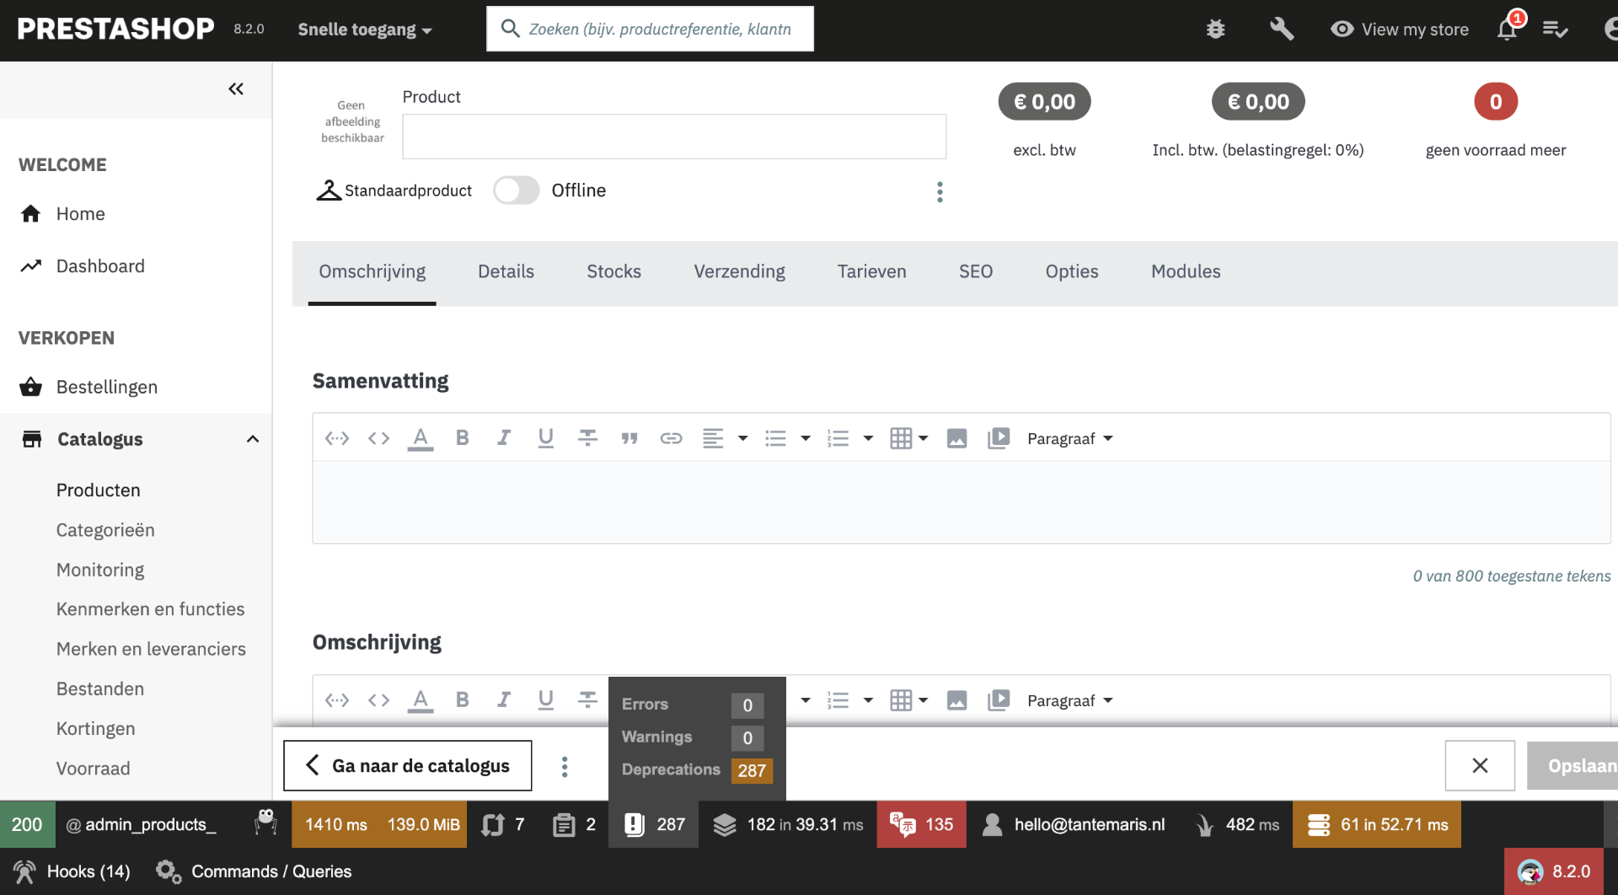This screenshot has height=895, width=1618.
Task: Click the Samenvatting italic icon
Action: 504,437
